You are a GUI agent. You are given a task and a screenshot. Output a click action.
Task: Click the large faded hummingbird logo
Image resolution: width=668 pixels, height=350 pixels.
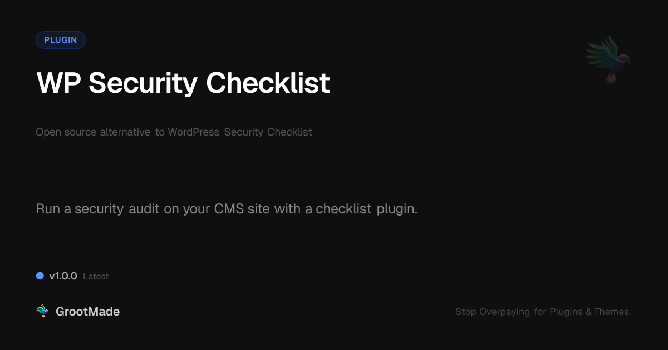click(608, 59)
